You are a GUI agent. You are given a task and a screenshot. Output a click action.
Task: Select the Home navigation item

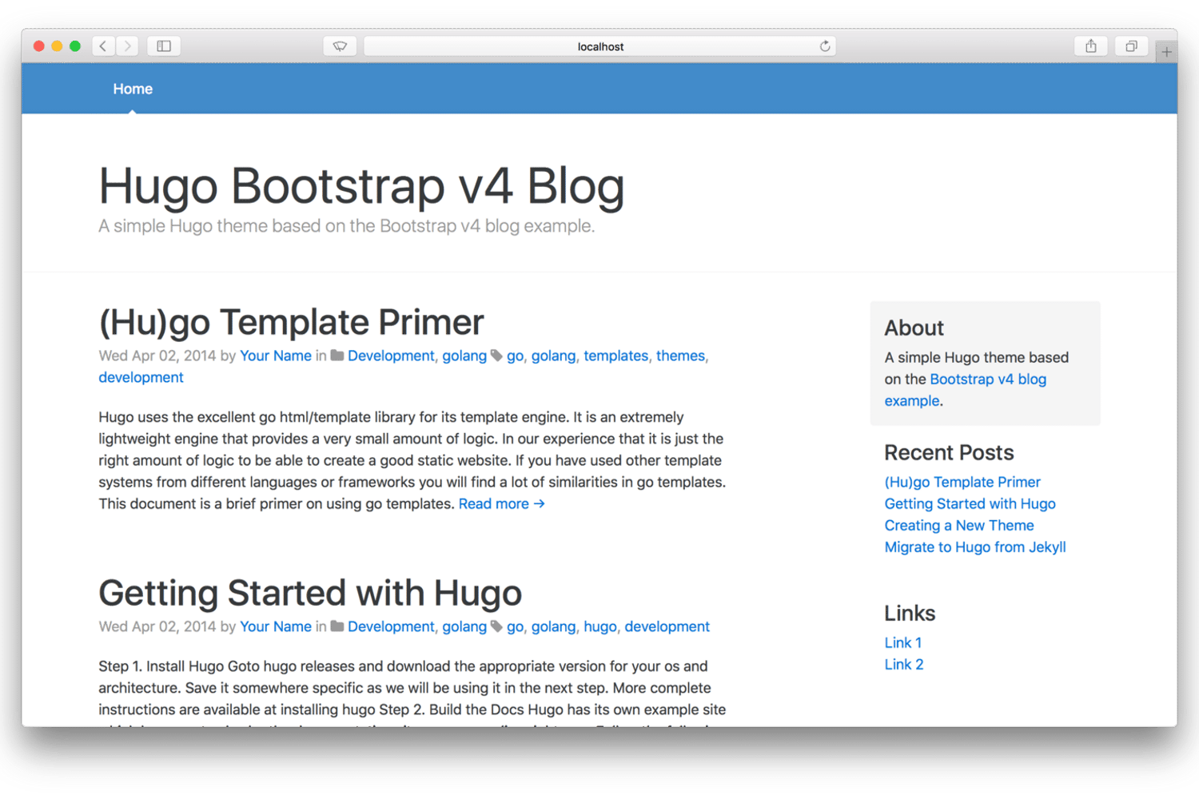133,89
